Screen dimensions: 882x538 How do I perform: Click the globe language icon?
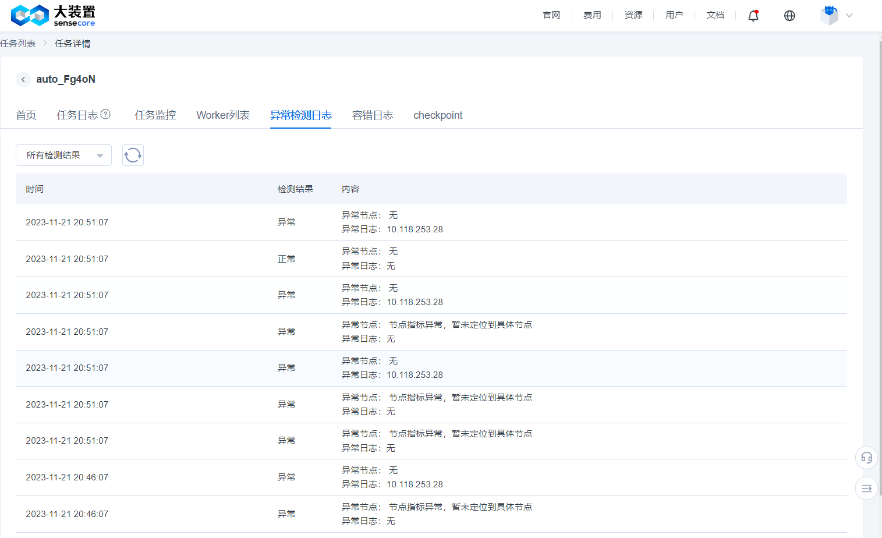coord(789,16)
